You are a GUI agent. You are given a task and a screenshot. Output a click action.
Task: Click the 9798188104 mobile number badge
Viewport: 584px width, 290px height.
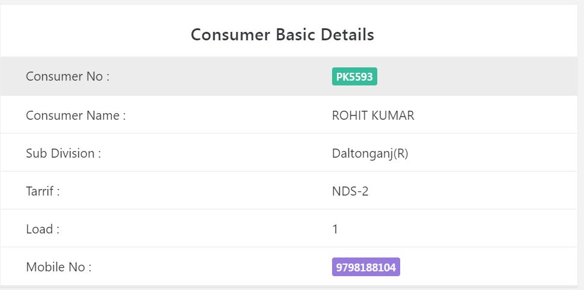[366, 267]
